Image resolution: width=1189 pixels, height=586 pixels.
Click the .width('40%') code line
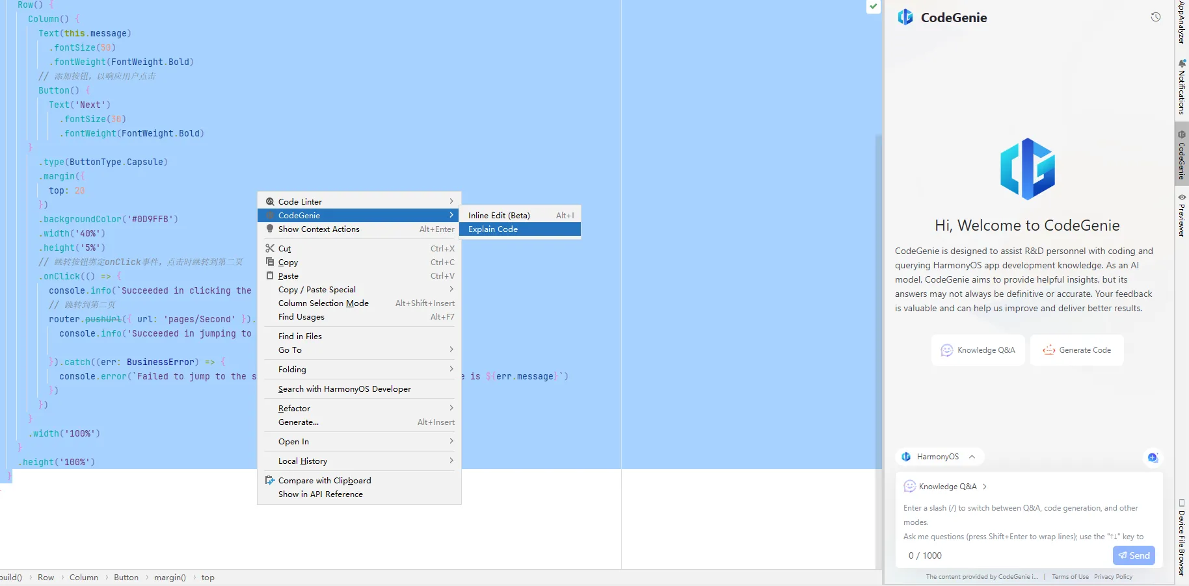click(x=72, y=233)
